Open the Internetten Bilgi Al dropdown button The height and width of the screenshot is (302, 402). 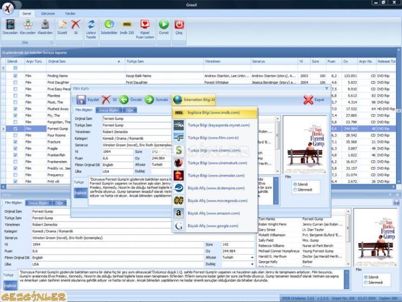click(194, 100)
